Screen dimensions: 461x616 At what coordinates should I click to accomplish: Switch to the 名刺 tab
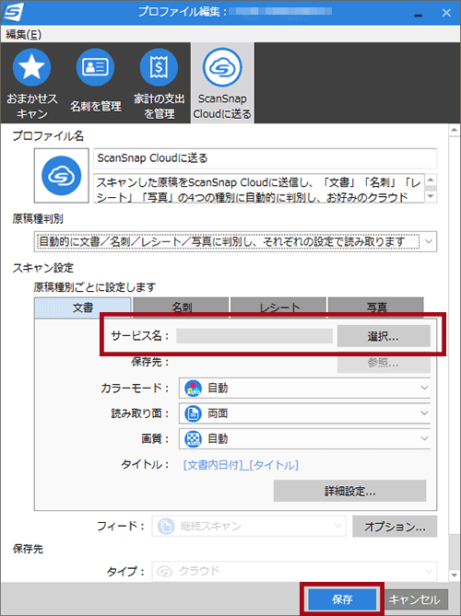pyautogui.click(x=181, y=308)
